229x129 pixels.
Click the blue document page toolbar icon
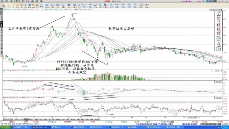(100, 5)
